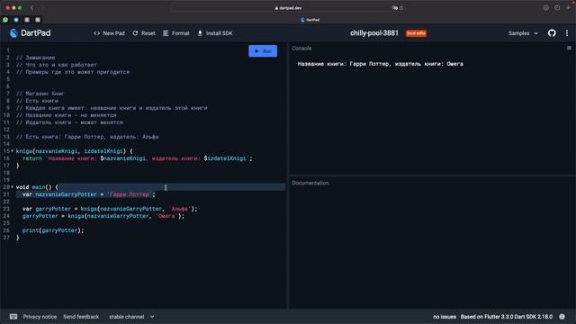Click the pad name chilly-pool-3881

pyautogui.click(x=374, y=33)
